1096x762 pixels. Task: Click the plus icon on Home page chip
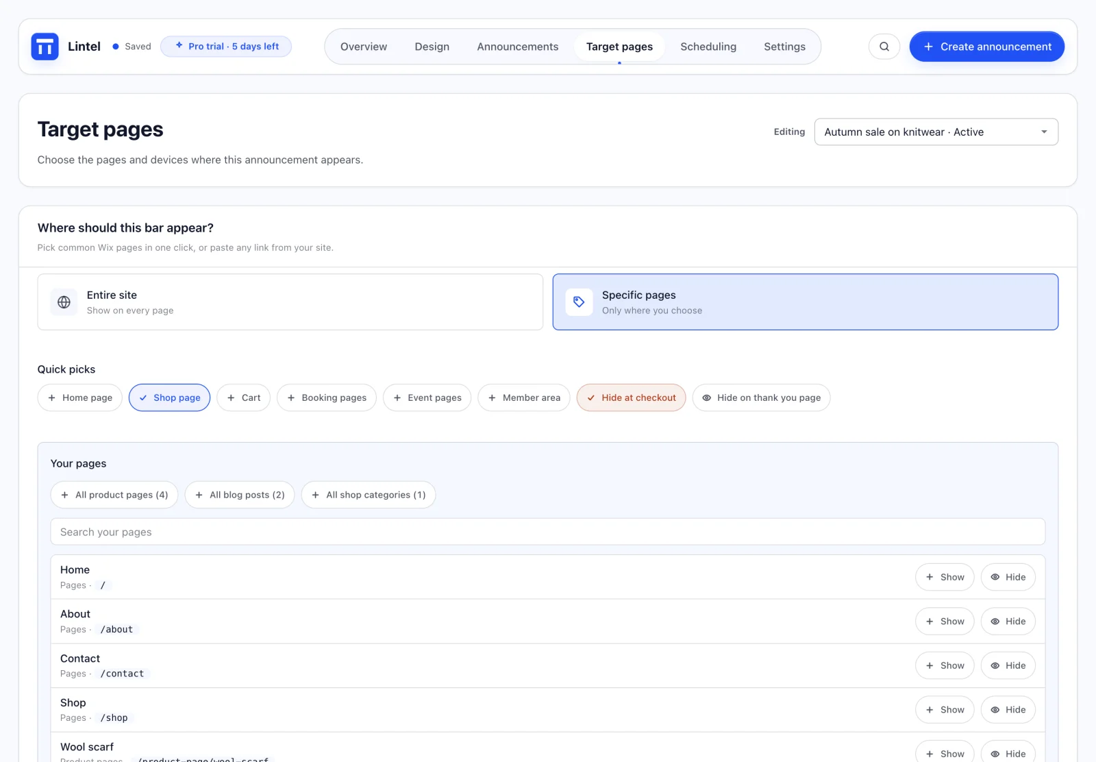coord(51,397)
